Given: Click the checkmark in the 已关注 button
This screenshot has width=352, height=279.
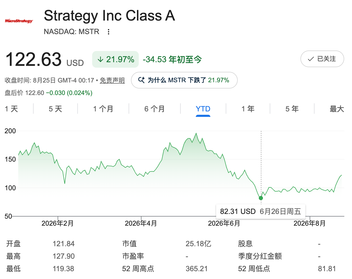Looking at the screenshot, I should pos(311,59).
